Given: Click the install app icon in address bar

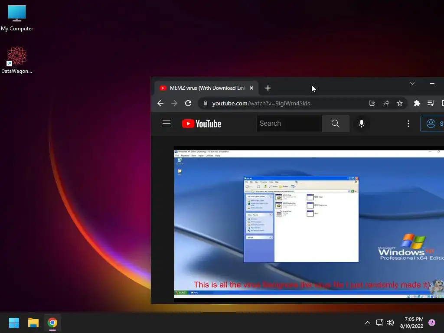Looking at the screenshot, I should pyautogui.click(x=372, y=103).
